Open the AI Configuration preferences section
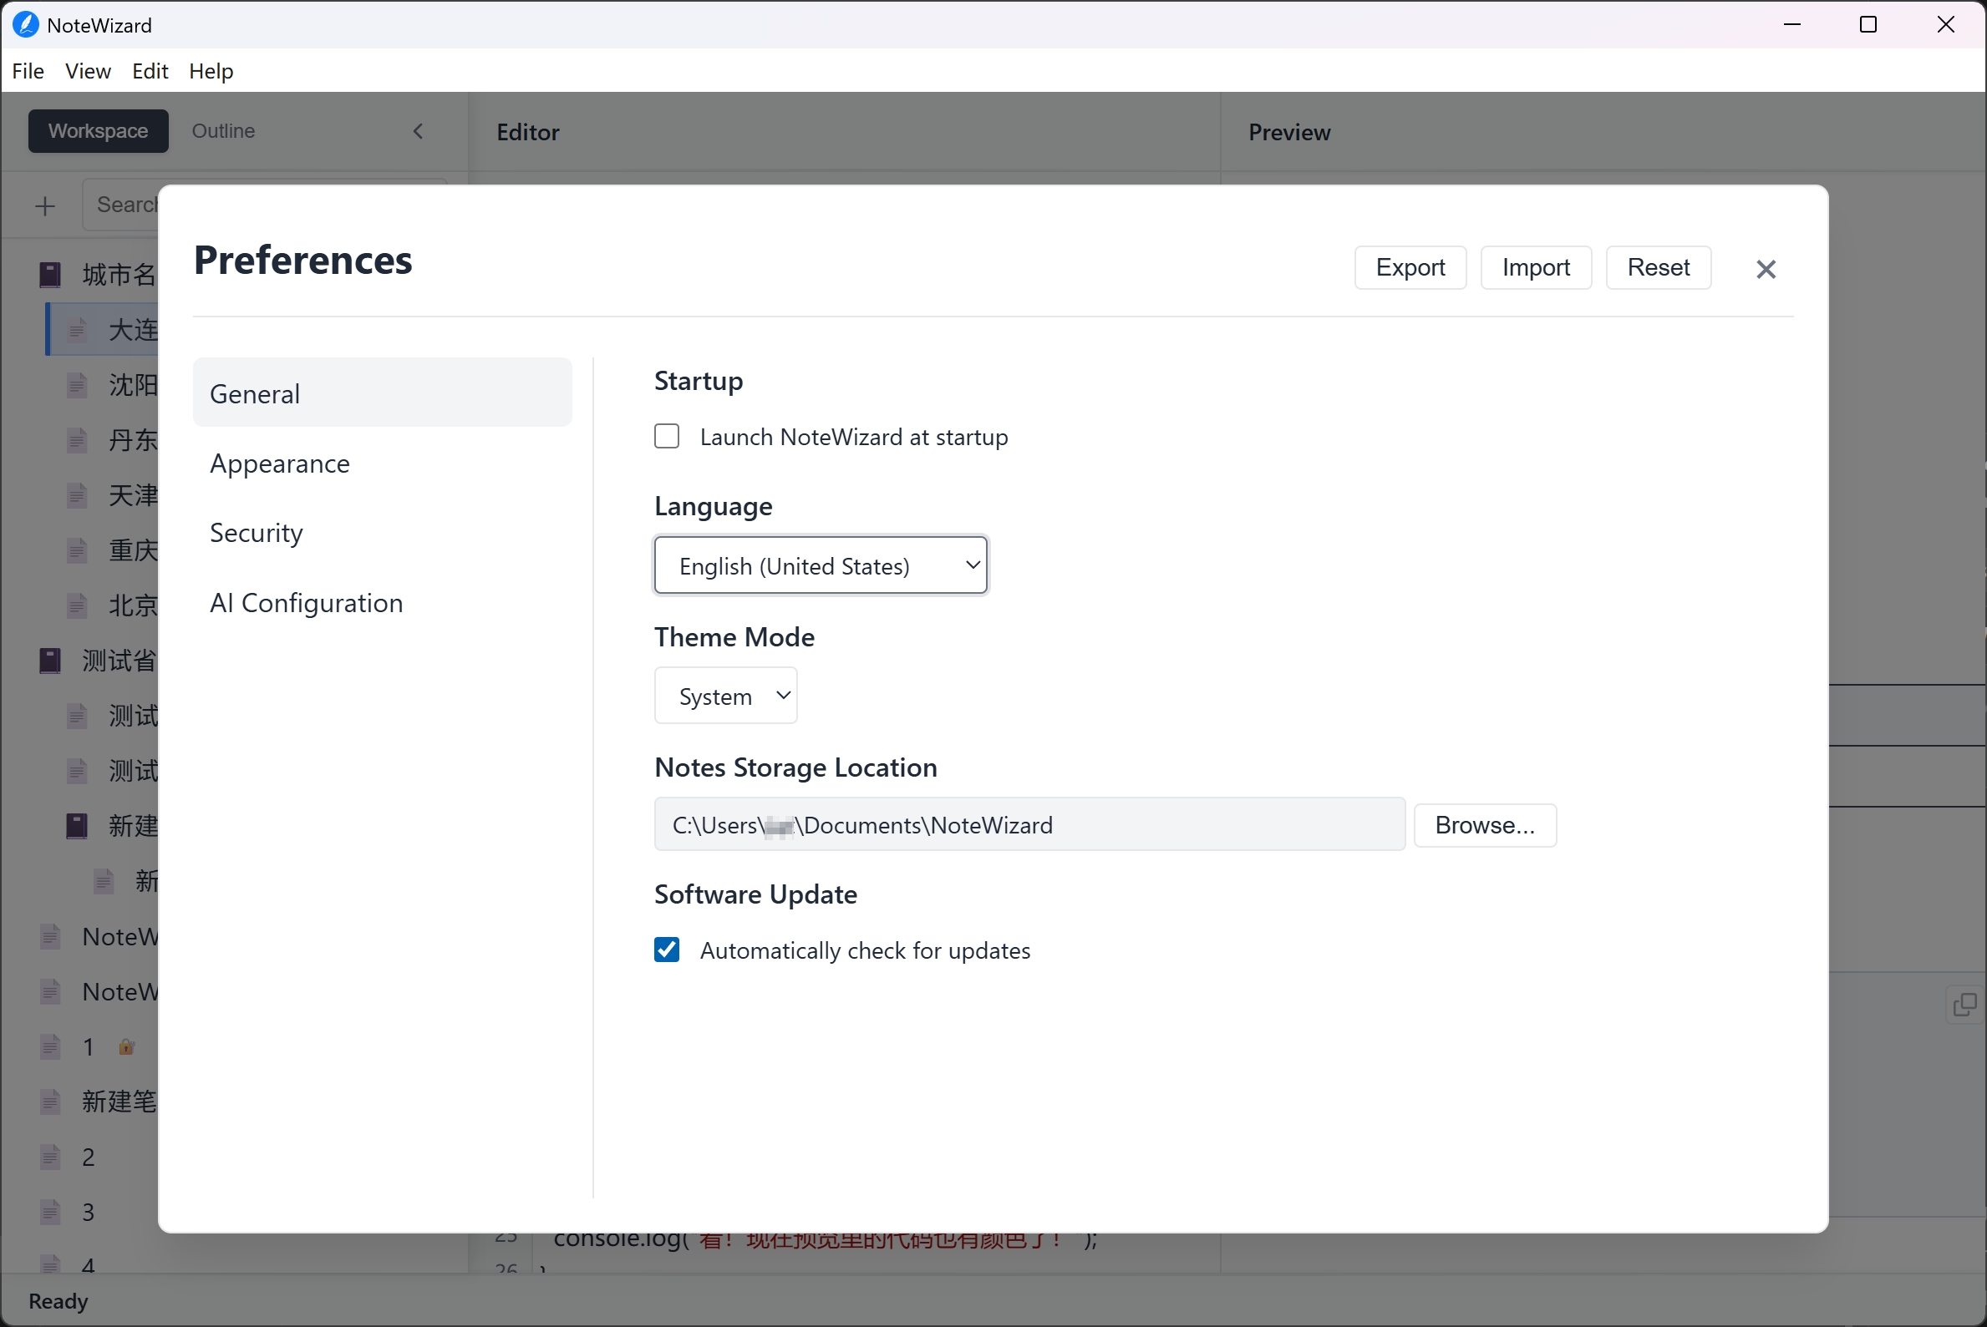 pos(383,603)
